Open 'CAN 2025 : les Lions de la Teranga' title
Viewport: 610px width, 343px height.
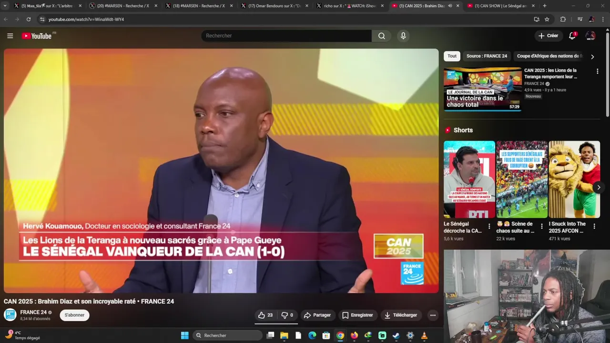click(550, 73)
